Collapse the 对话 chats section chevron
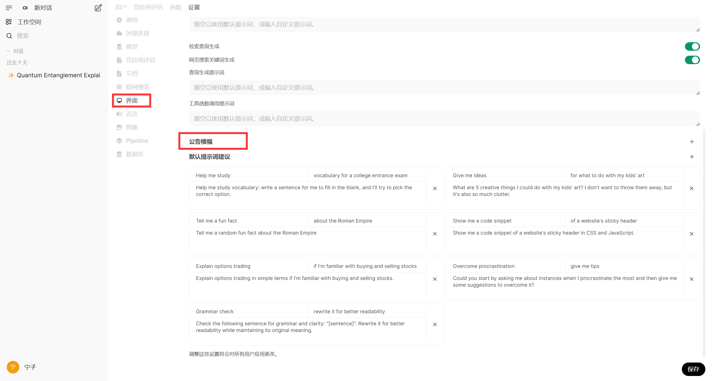Screen dimensions: 716x381 pos(8,51)
